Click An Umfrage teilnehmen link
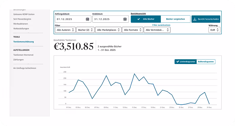Screen dimensions: 235x126 (25, 68)
